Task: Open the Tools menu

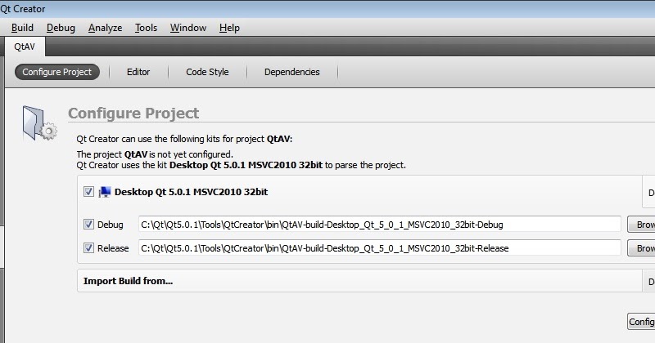Action: [147, 28]
